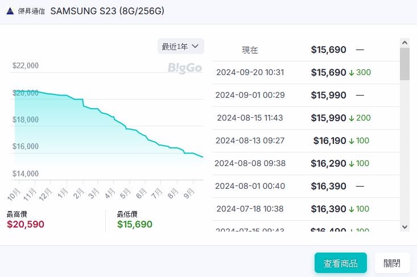This screenshot has width=417, height=277.
Task: Click the 最高價 $20,590 value
Action: 26,224
